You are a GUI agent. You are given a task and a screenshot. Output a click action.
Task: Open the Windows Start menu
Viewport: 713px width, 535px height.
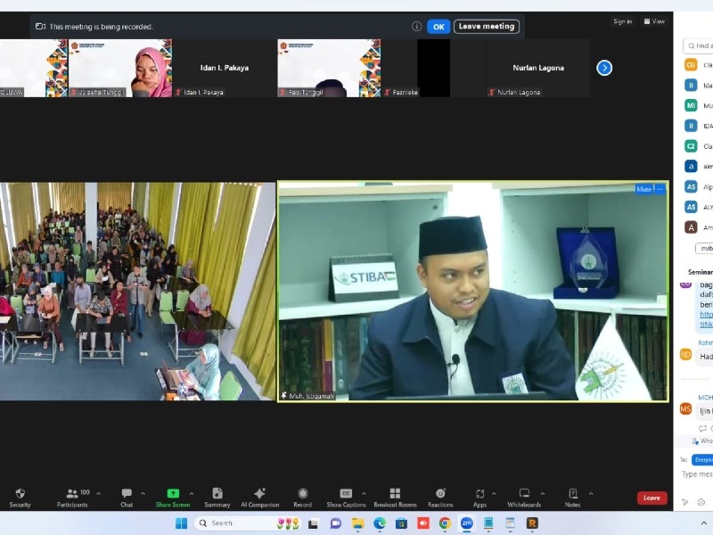[x=182, y=523]
